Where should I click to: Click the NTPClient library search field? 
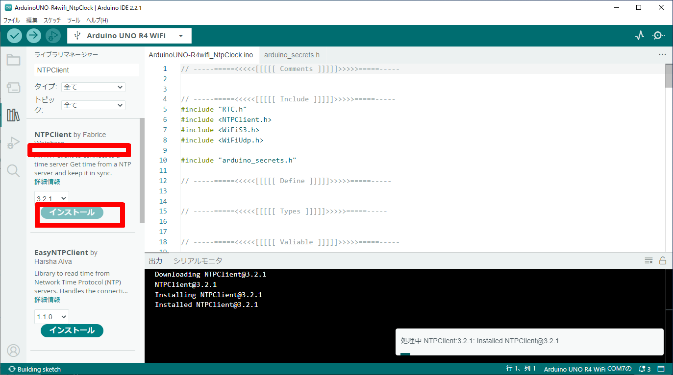click(87, 70)
